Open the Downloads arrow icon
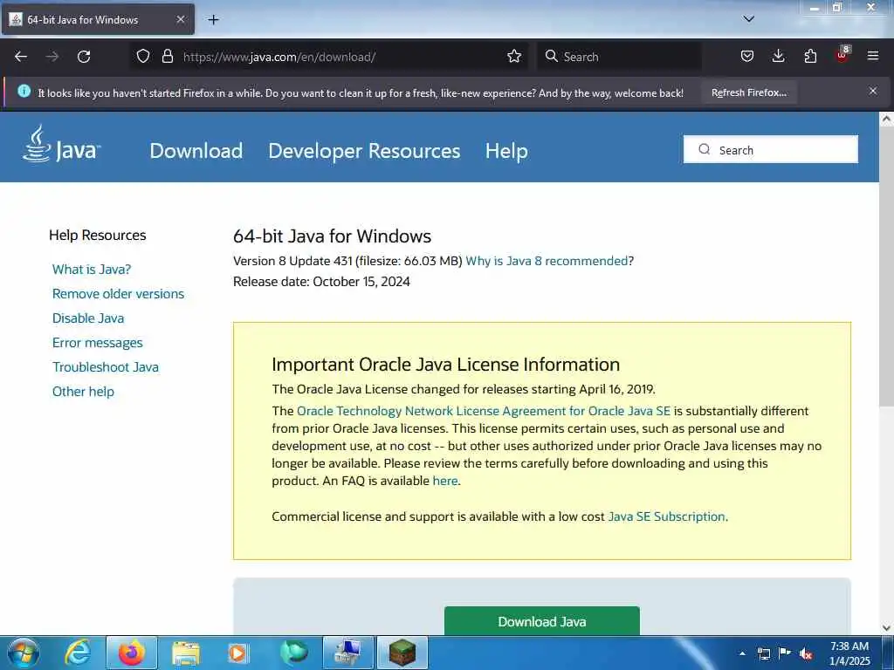This screenshot has width=894, height=670. pos(778,57)
